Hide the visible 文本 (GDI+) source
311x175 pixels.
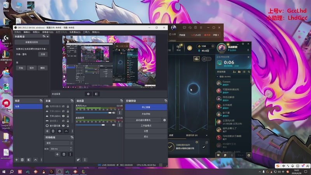(x=63, y=116)
